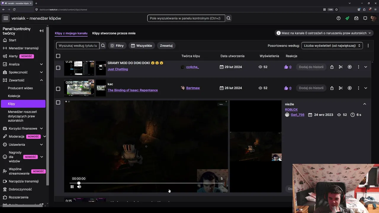Expand the copyright warnings notice
The image size is (379, 213).
[325, 33]
